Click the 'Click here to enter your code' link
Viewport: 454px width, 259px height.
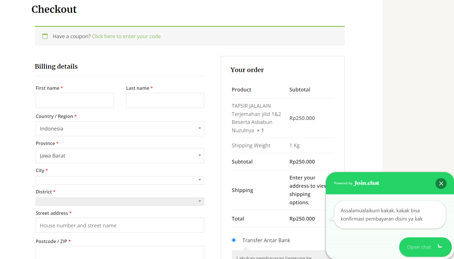coord(126,36)
